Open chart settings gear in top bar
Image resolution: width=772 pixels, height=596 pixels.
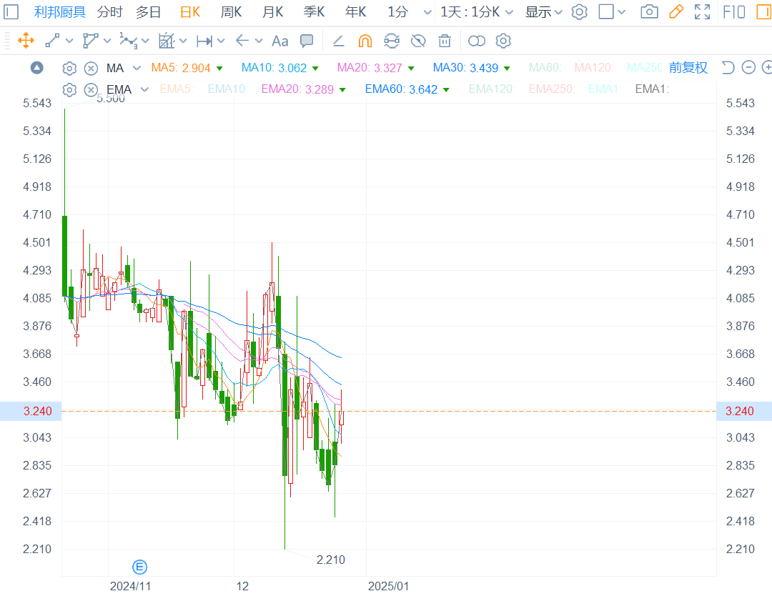(580, 12)
